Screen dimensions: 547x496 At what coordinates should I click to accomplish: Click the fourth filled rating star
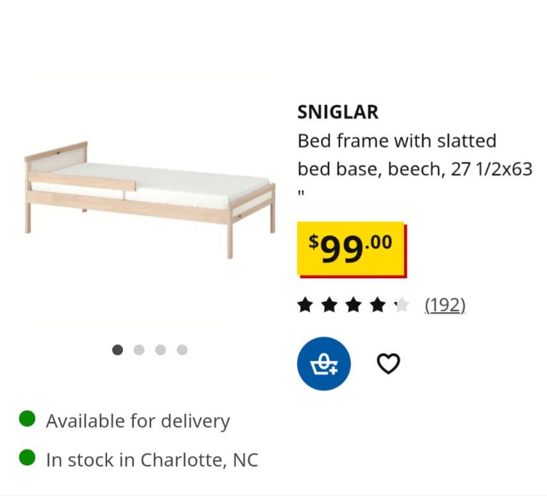coord(377,304)
